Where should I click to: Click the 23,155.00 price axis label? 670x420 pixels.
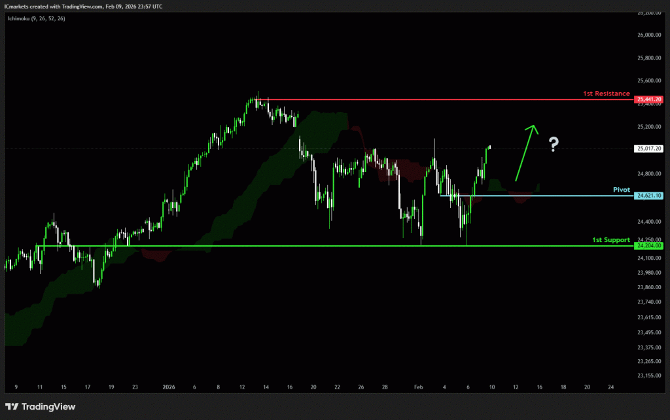(649, 376)
